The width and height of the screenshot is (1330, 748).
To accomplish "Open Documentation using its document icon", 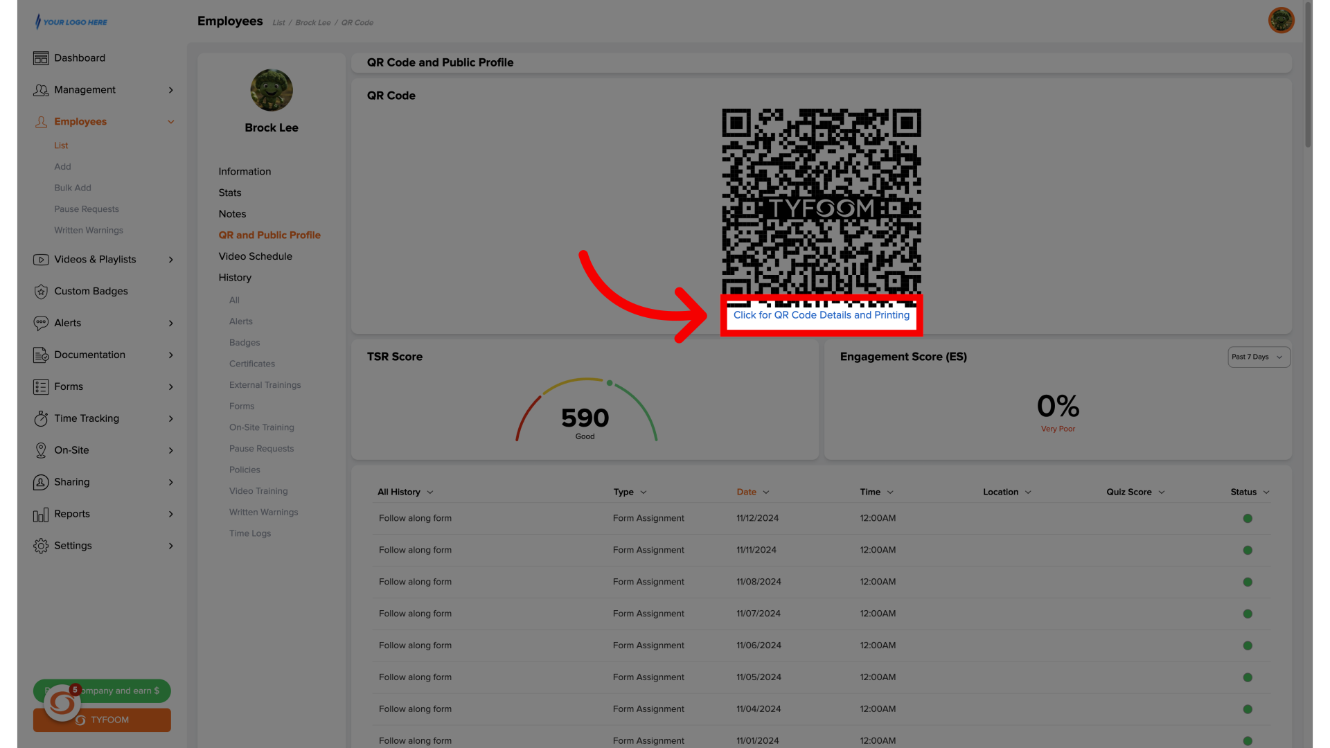I will click(x=41, y=355).
